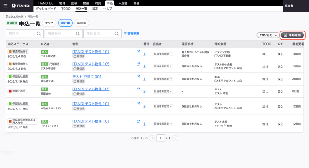This screenshot has height=168, width=309.
Task: Open ITANDI テスト物件 101 in イタンジ テスト row
Action: coord(91,121)
